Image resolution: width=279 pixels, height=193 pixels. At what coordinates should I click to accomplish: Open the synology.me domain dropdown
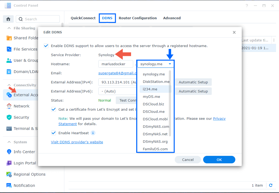(x=155, y=64)
